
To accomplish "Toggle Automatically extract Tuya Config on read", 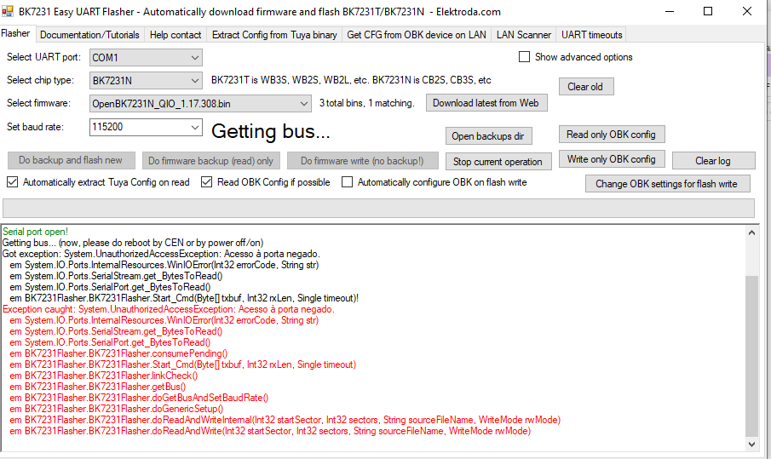I will tap(12, 182).
